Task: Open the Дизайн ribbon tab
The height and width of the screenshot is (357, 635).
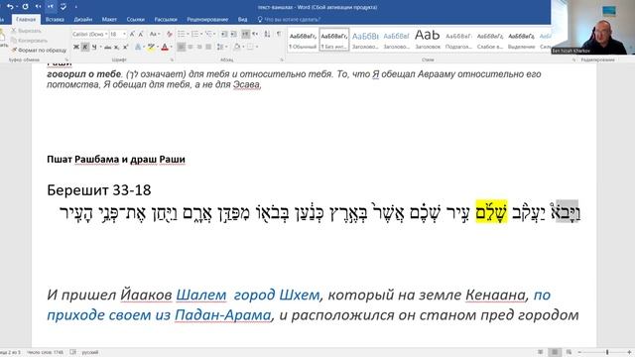Action: [x=83, y=20]
